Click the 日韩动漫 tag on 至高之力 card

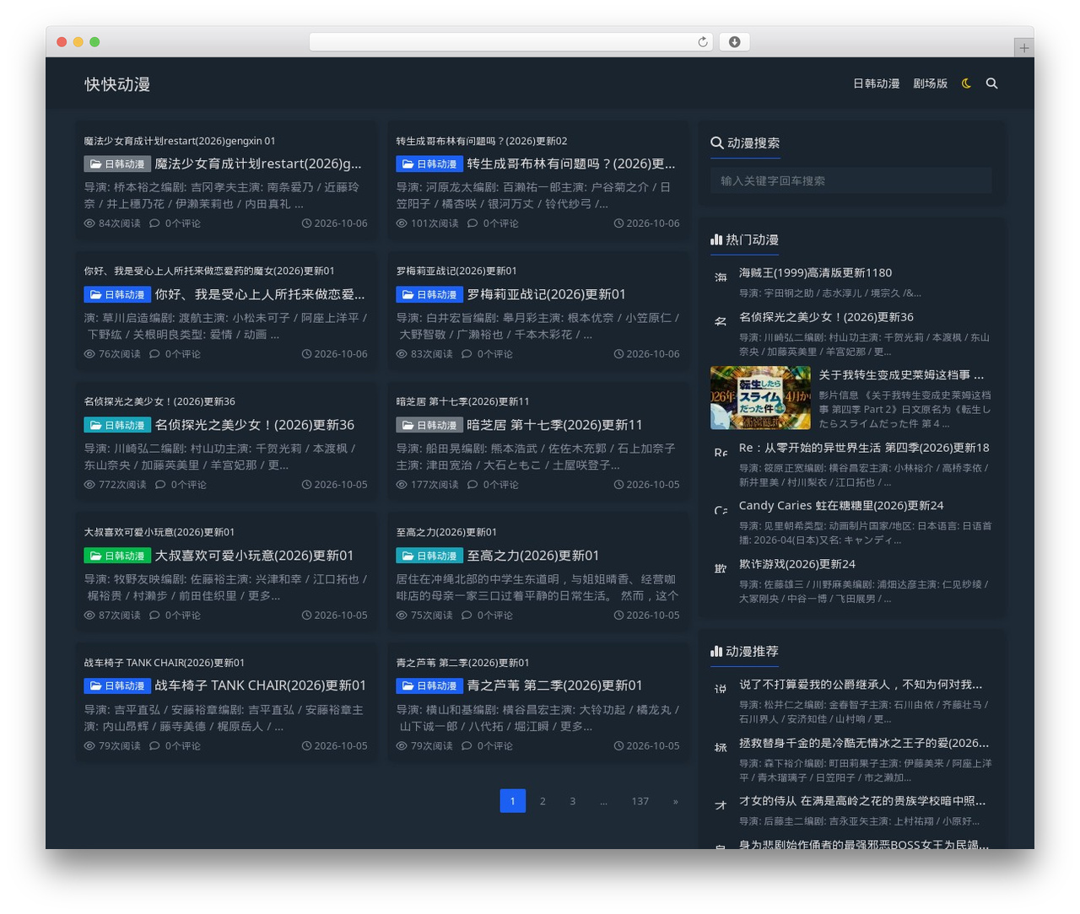pos(429,556)
